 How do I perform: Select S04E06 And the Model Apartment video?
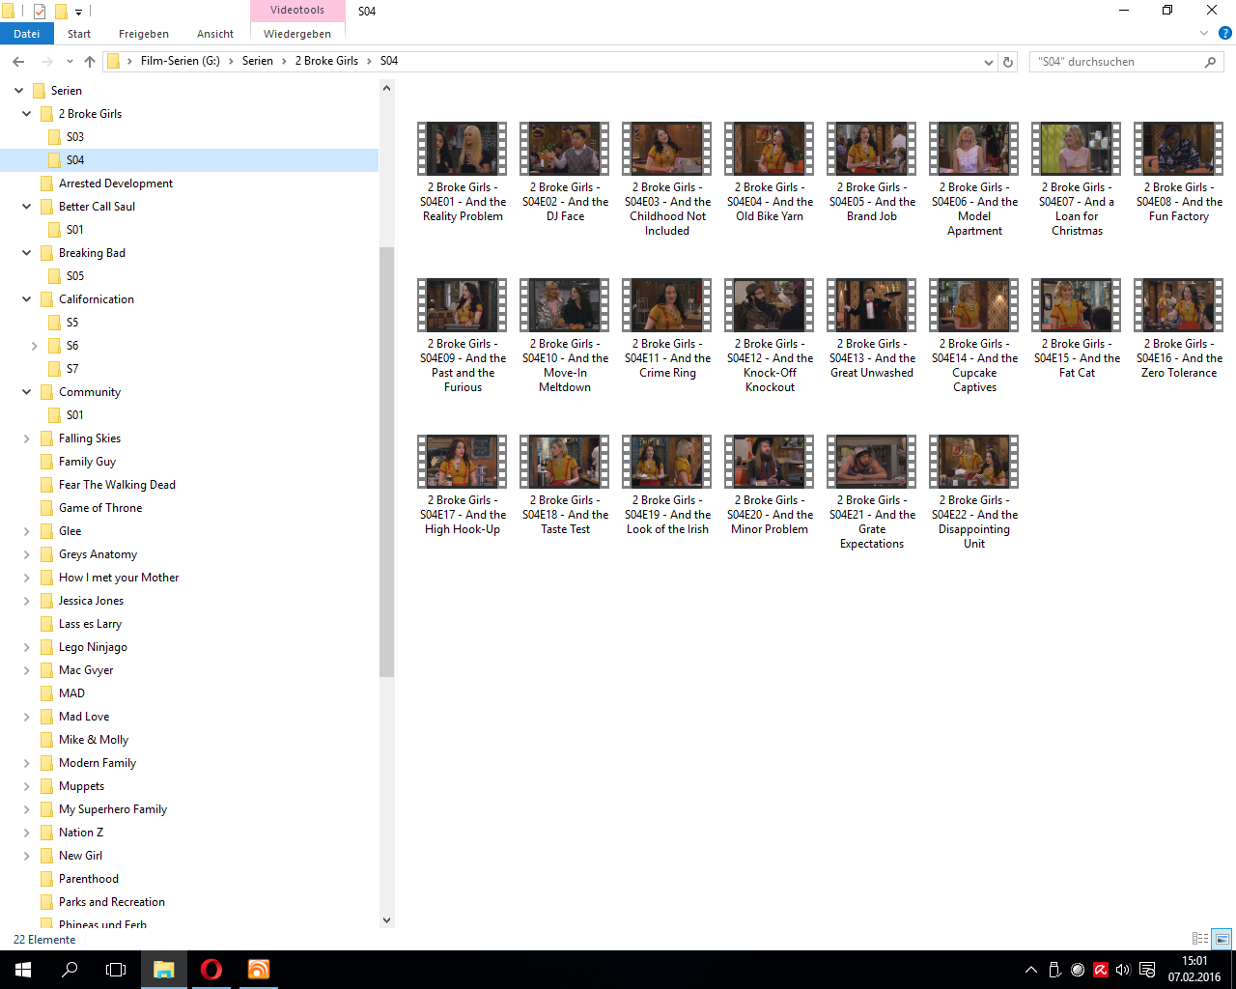tap(974, 180)
